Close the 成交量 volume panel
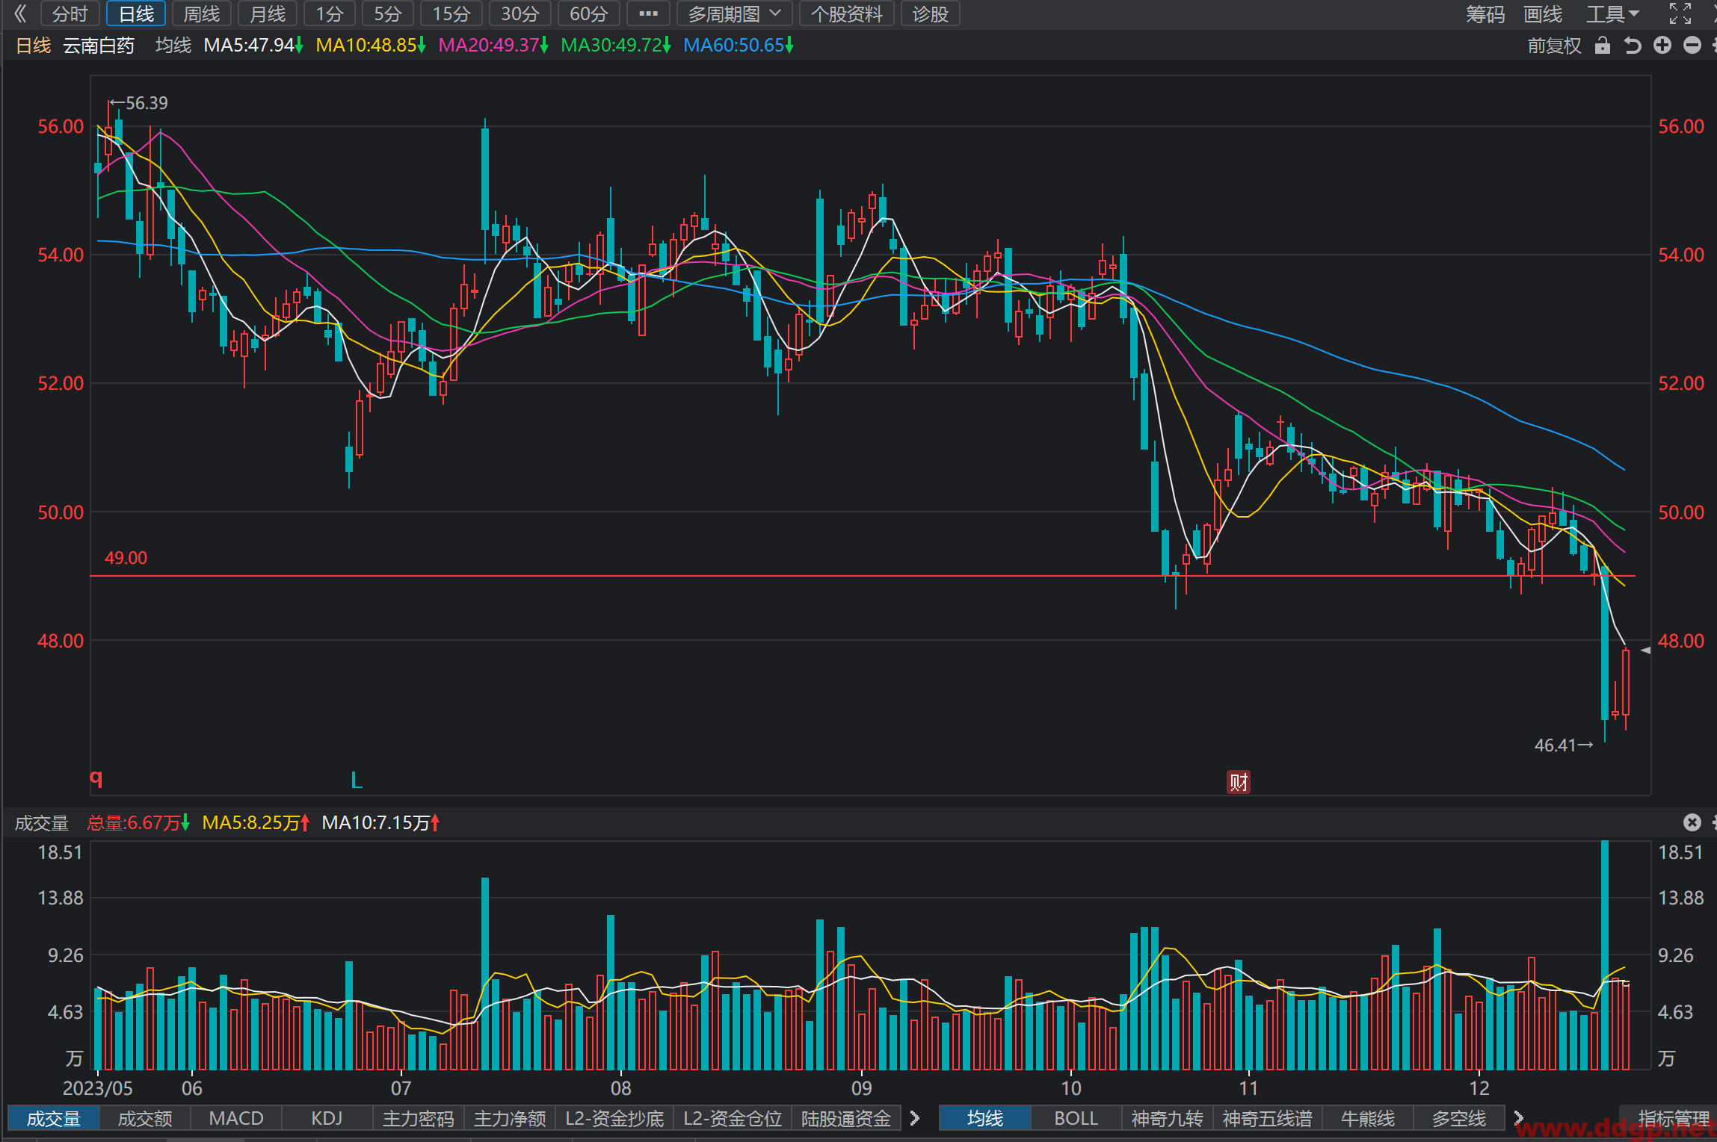Viewport: 1717px width, 1142px height. [x=1692, y=822]
